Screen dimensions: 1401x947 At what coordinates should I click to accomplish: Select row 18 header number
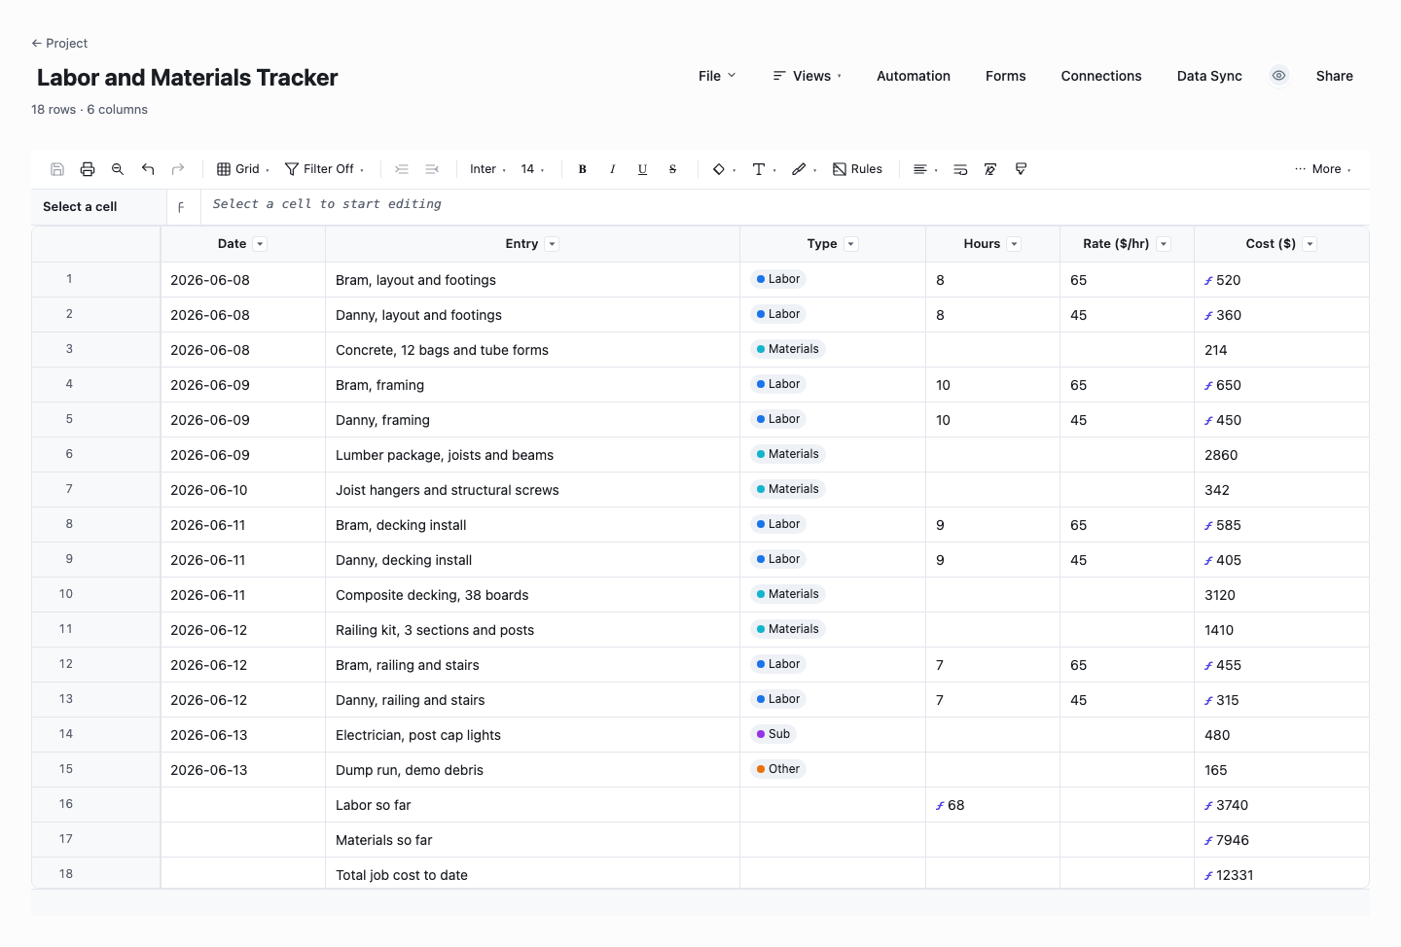click(x=95, y=874)
